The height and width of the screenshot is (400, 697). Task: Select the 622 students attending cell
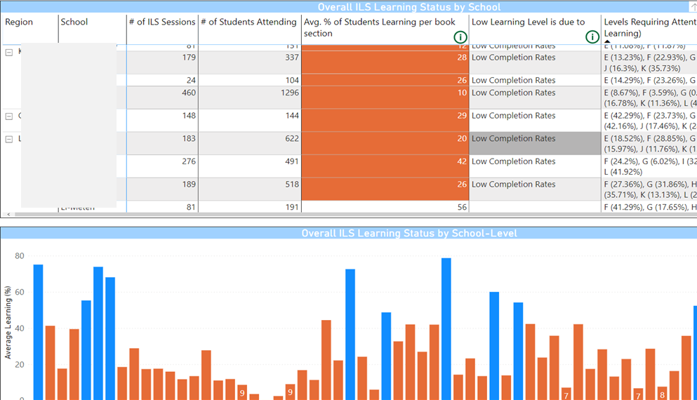click(x=250, y=144)
